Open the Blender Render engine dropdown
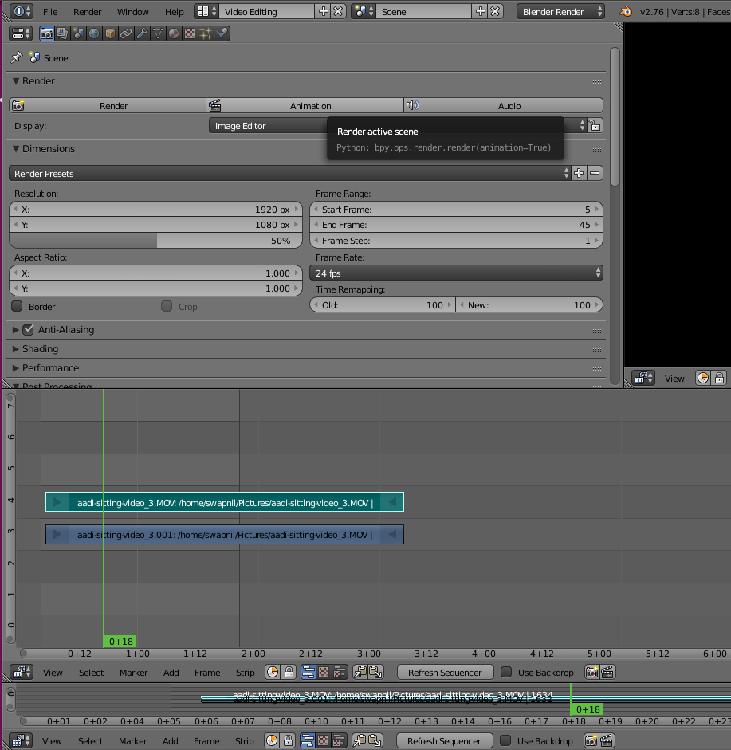Screen dimensions: 731x750 pos(560,11)
